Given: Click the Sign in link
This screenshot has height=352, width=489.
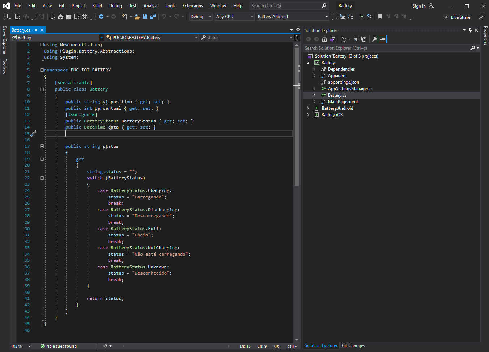Looking at the screenshot, I should [419, 6].
